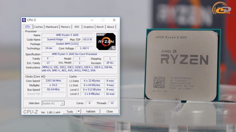Screen dimensions: 236x132
Task: Click the Level 2 value 6 x 512 KBytes
Action: tap(92, 89)
